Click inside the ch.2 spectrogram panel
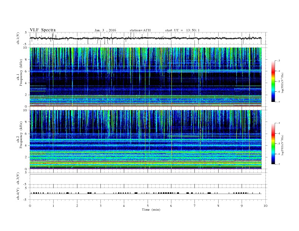Image resolution: width=299 pixels, height=231 pixels. (146, 140)
